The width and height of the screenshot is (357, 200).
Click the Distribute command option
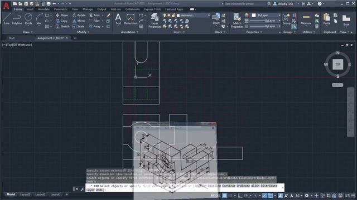pyautogui.click(x=269, y=186)
